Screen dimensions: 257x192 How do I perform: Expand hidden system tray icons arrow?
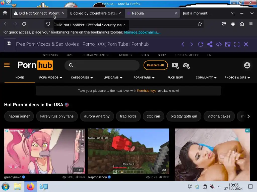[219, 186]
